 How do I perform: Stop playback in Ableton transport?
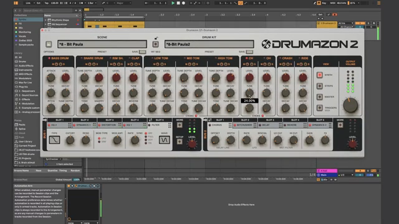pos(178,3)
